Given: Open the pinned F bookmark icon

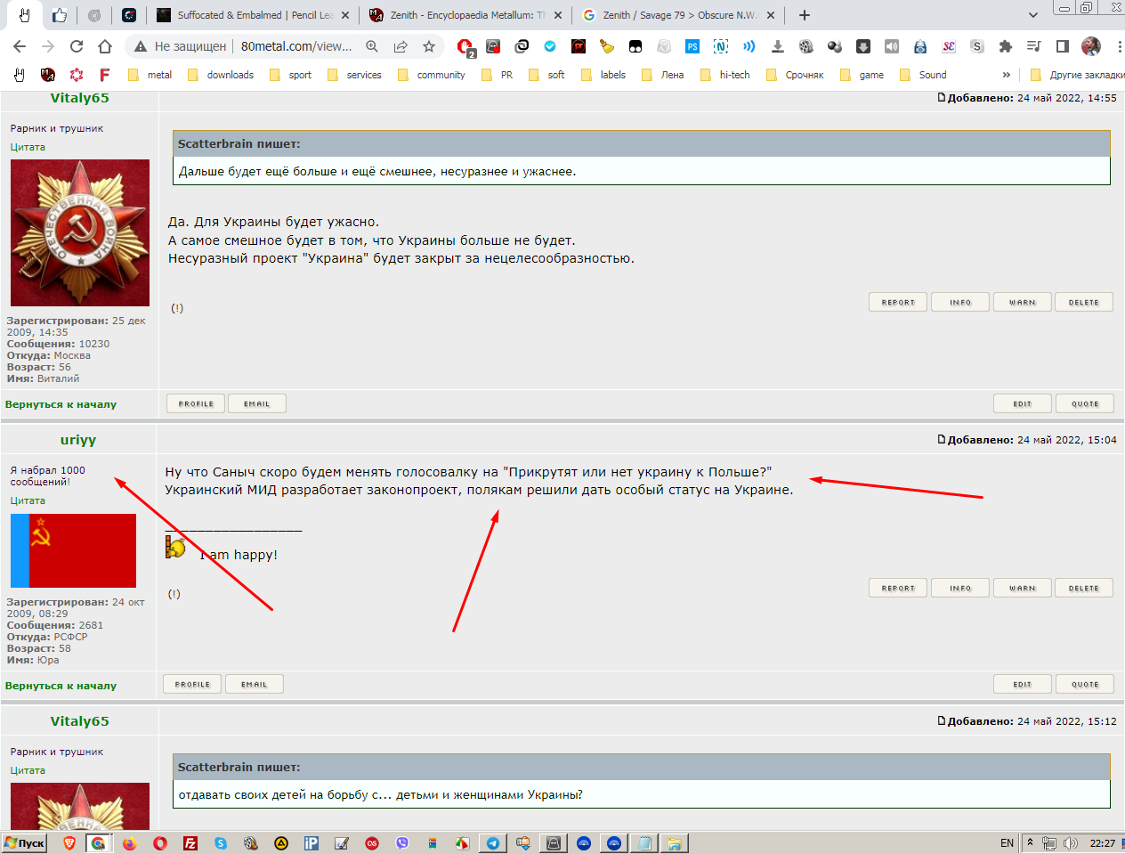Looking at the screenshot, I should coord(105,75).
